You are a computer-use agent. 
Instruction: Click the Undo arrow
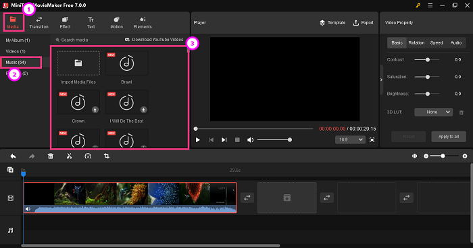14,156
